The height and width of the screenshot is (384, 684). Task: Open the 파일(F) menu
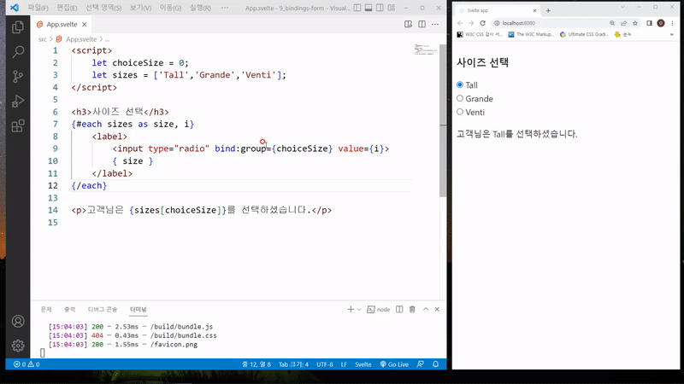38,8
